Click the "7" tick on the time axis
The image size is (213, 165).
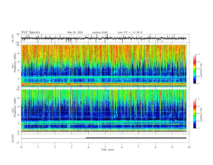pos(139,147)
